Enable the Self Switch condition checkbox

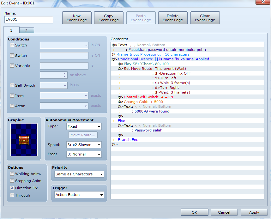point(12,85)
